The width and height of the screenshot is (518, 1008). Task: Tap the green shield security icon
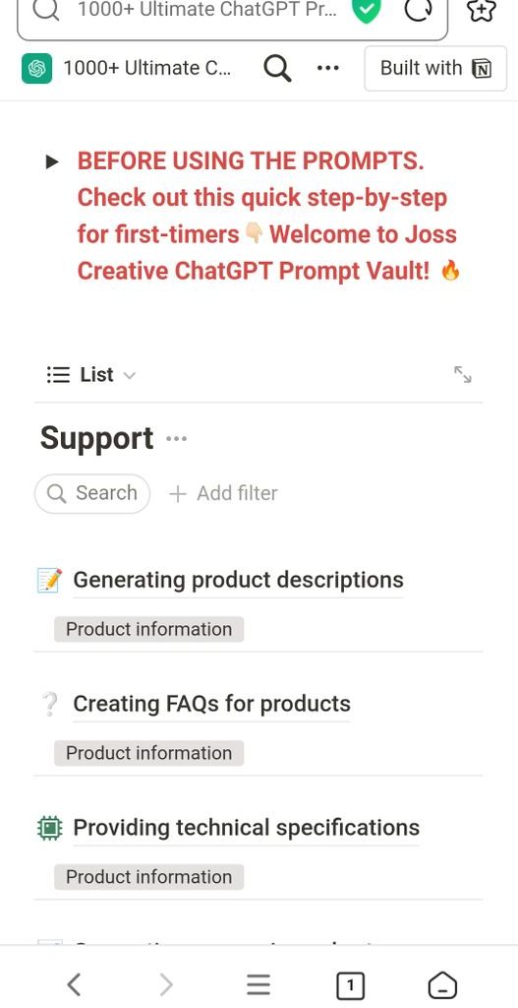click(368, 11)
